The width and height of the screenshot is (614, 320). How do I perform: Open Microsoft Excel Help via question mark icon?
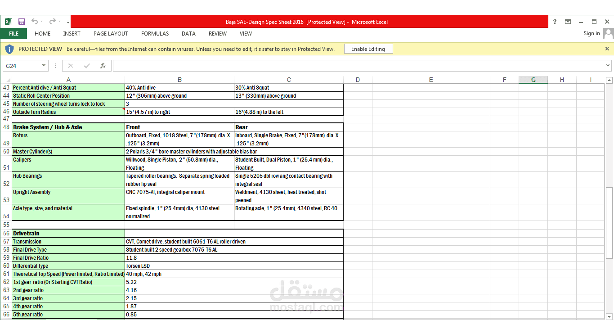pyautogui.click(x=555, y=22)
